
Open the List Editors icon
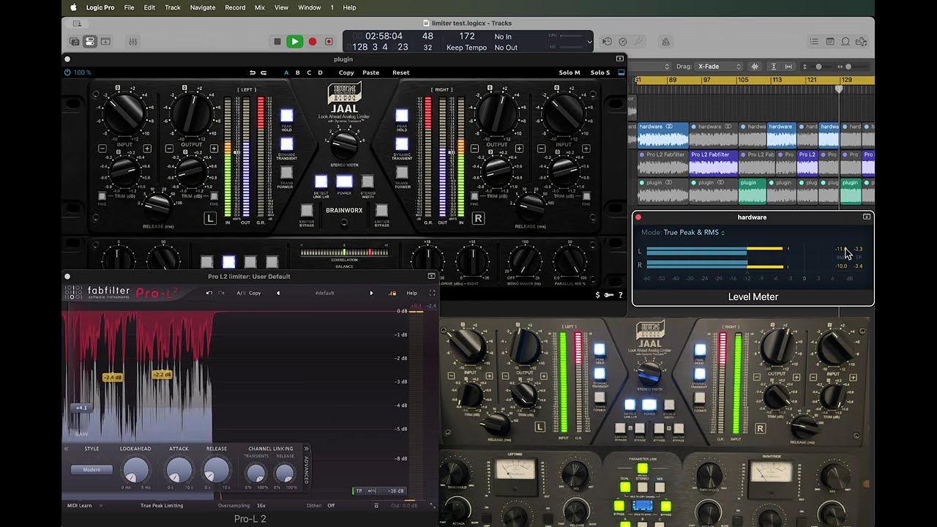(814, 42)
